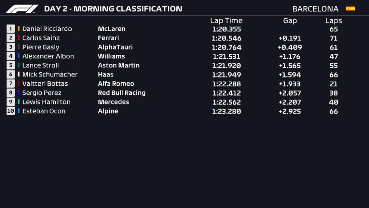369x208 pixels.
Task: Click Mercedes teal team color bar
Action: click(x=19, y=102)
